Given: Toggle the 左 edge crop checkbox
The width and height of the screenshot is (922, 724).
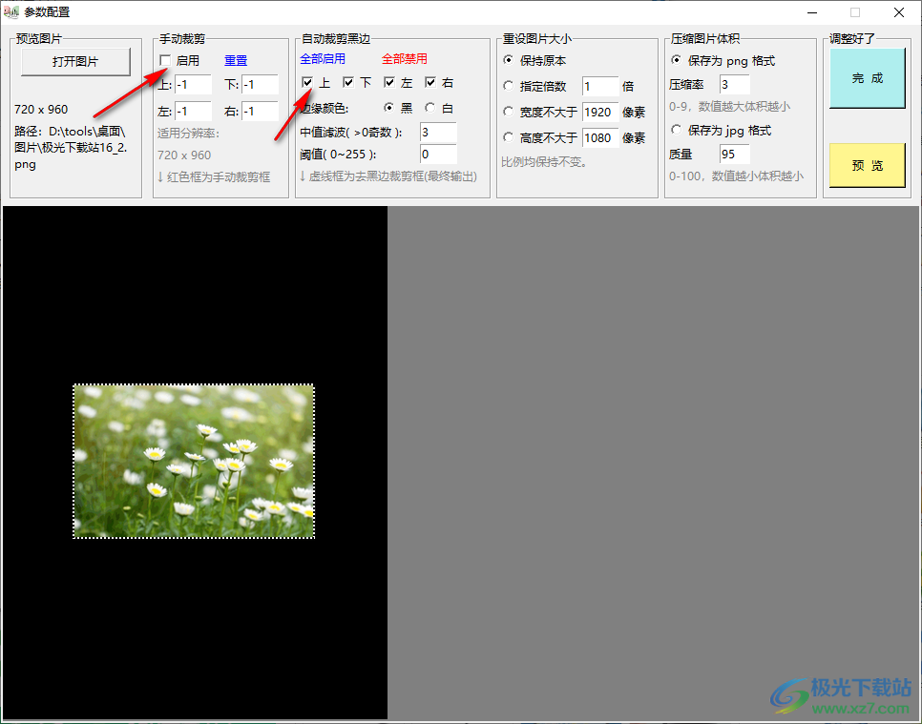Looking at the screenshot, I should [389, 83].
